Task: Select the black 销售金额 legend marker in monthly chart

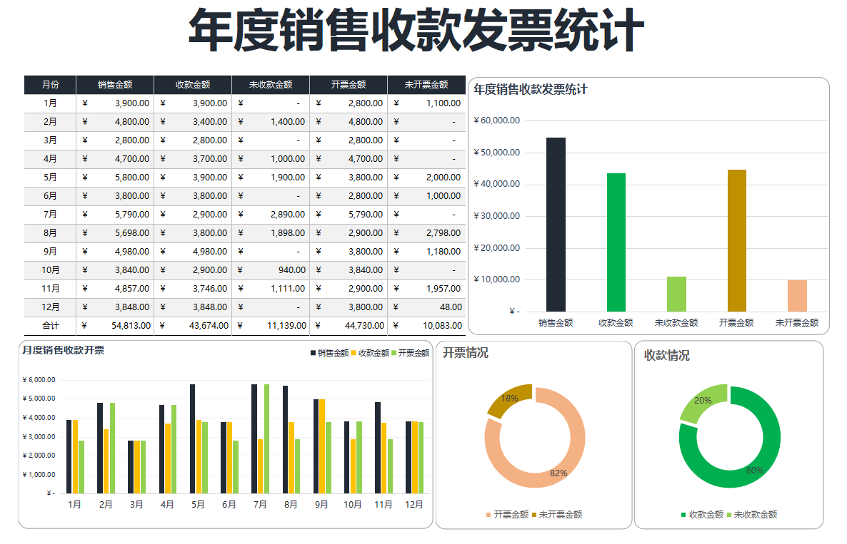Action: [x=312, y=352]
